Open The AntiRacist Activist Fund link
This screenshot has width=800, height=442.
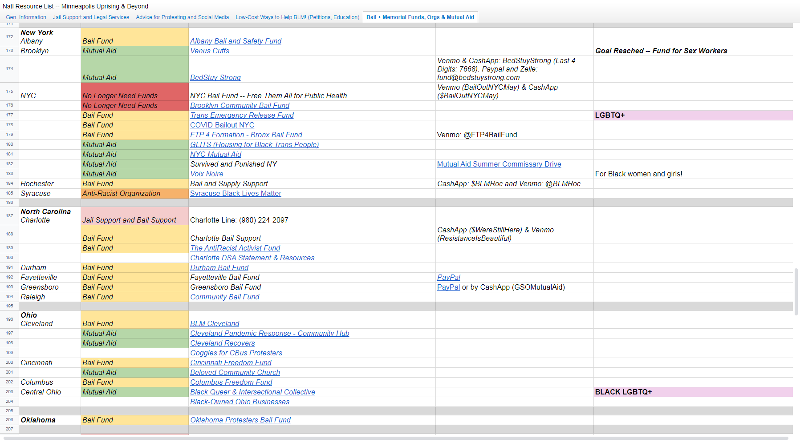236,248
